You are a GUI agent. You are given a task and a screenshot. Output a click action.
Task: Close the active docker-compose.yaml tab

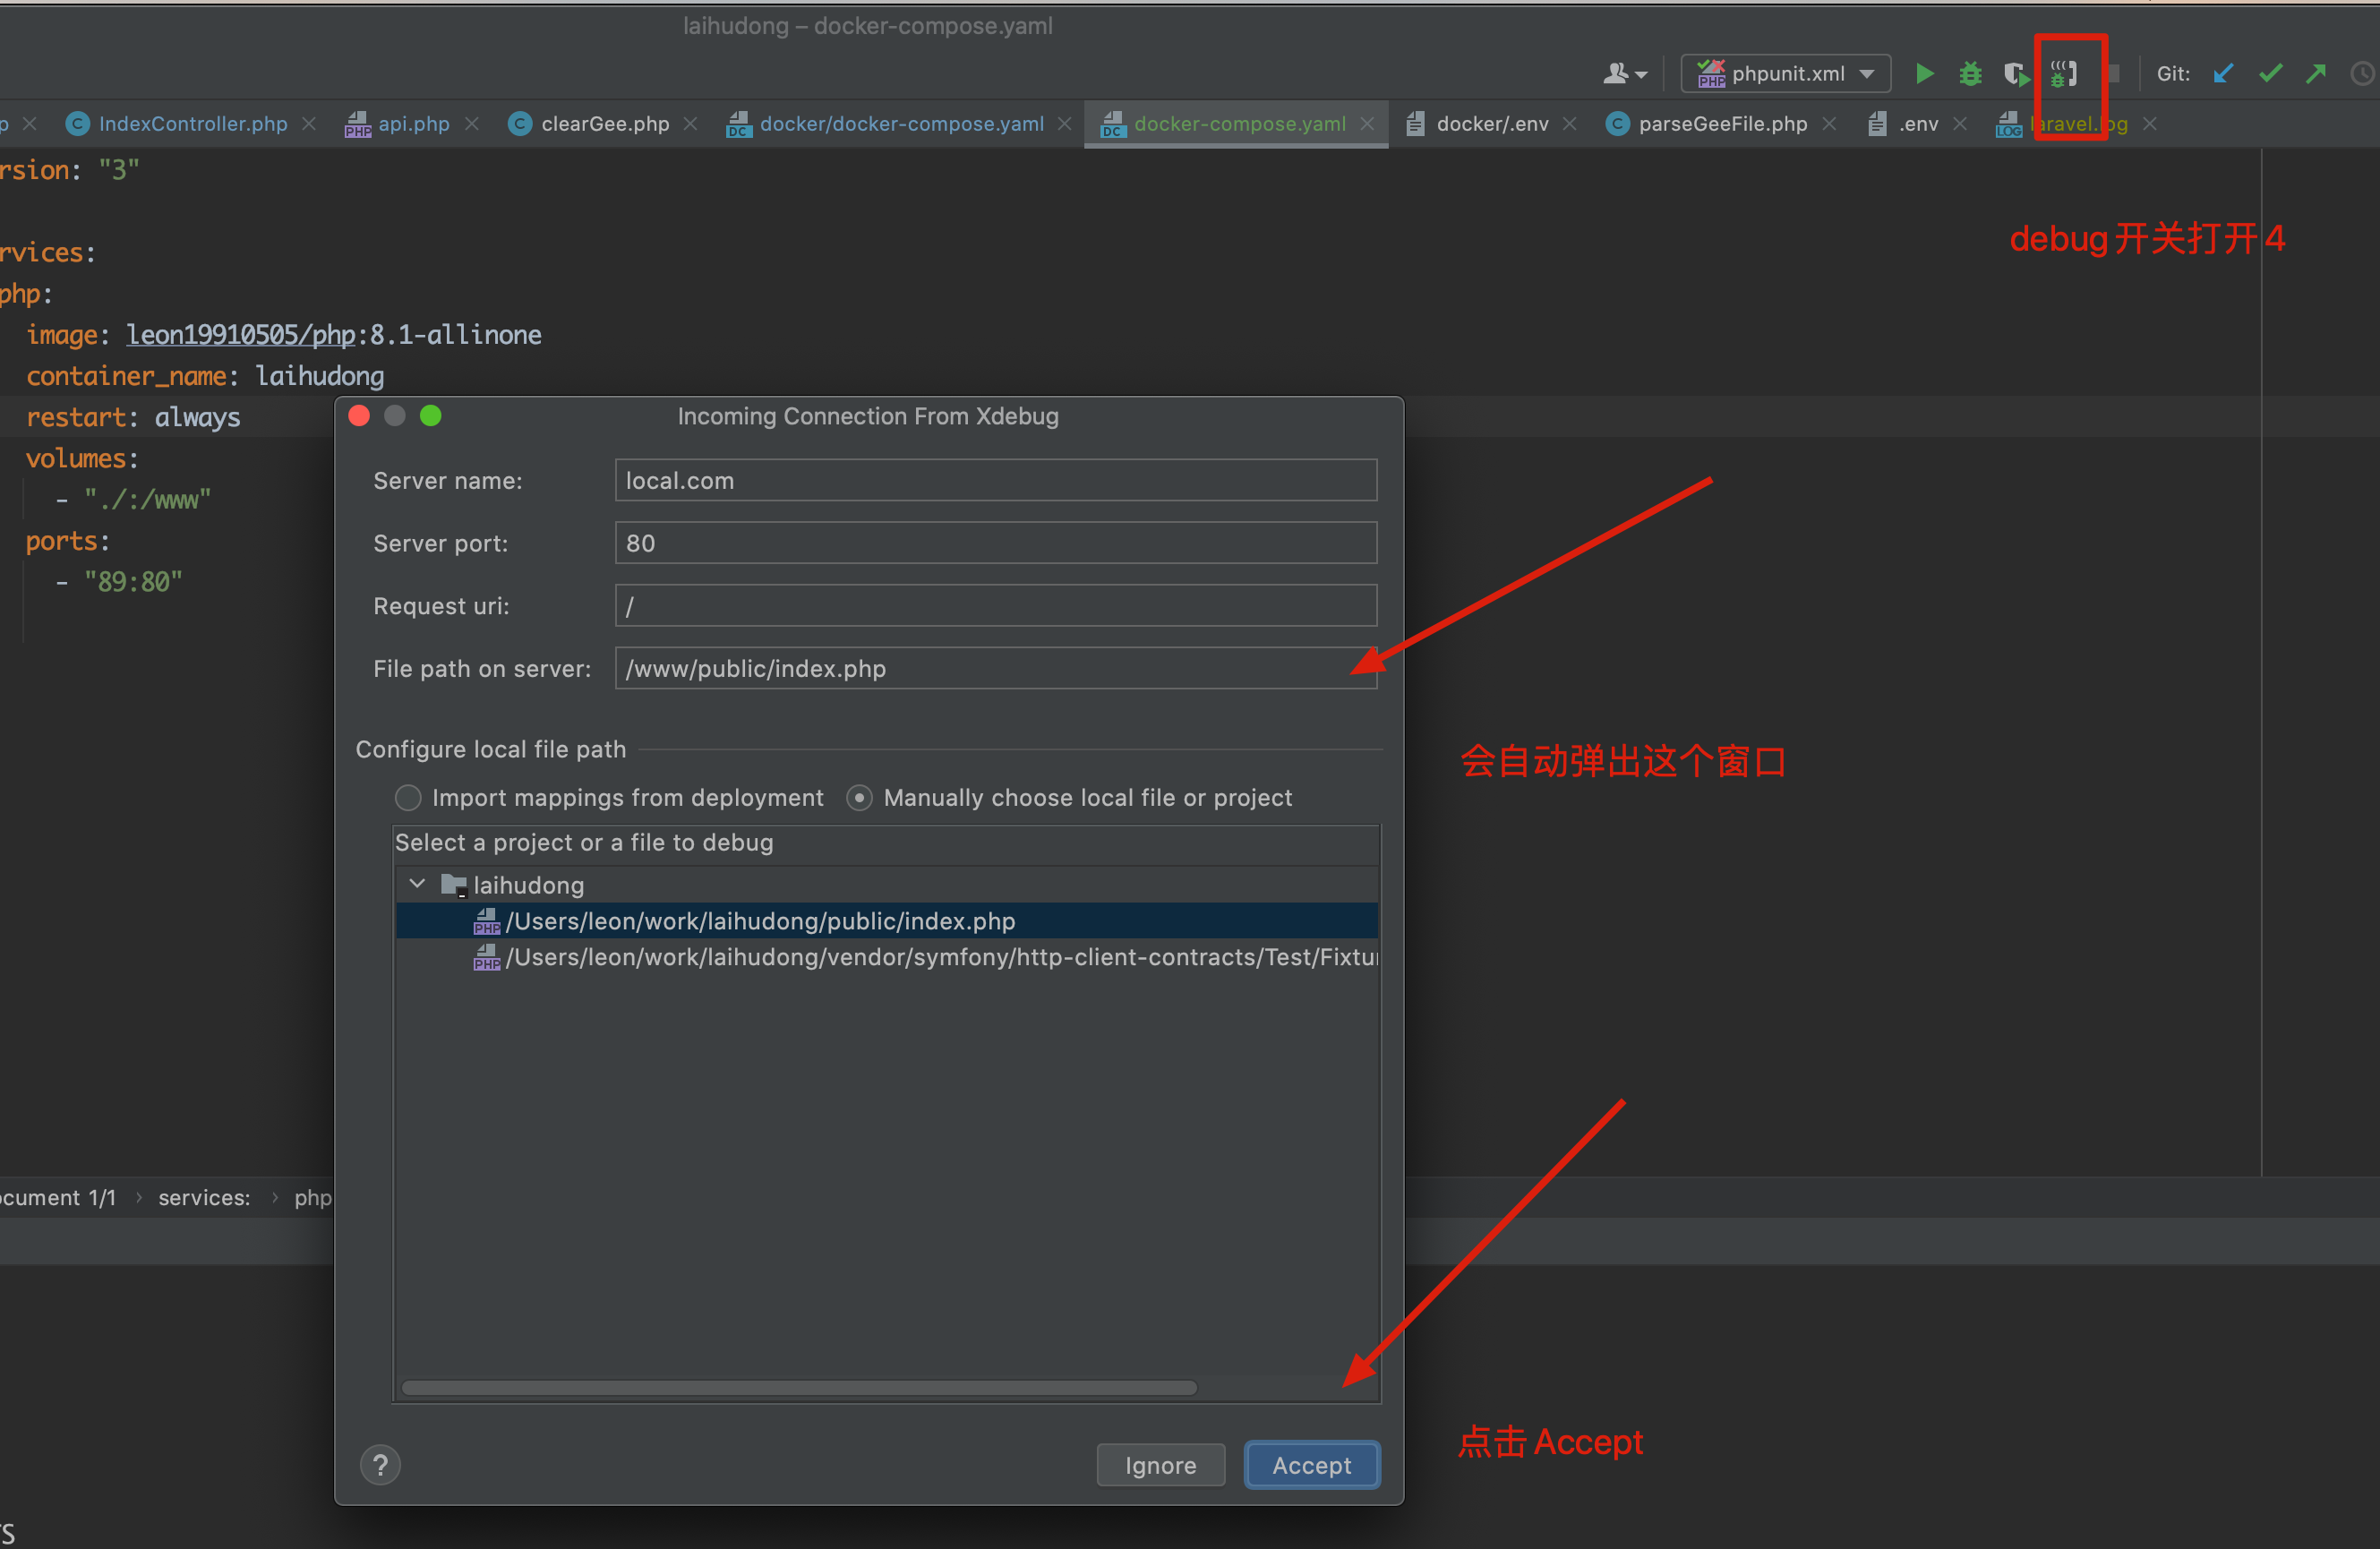point(1367,123)
